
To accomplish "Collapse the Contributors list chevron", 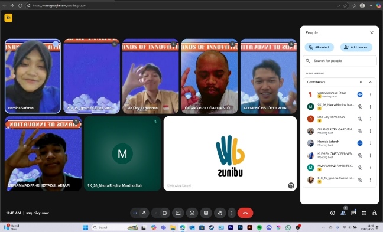I will 371,82.
